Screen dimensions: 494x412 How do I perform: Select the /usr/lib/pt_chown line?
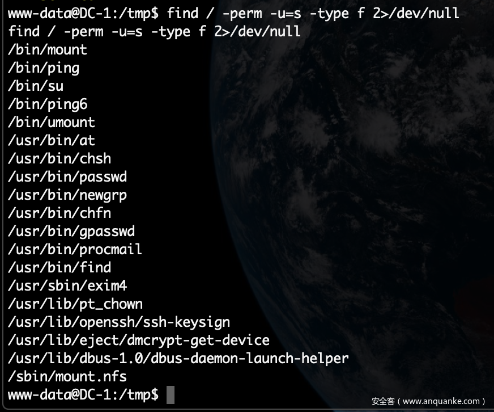tap(76, 304)
